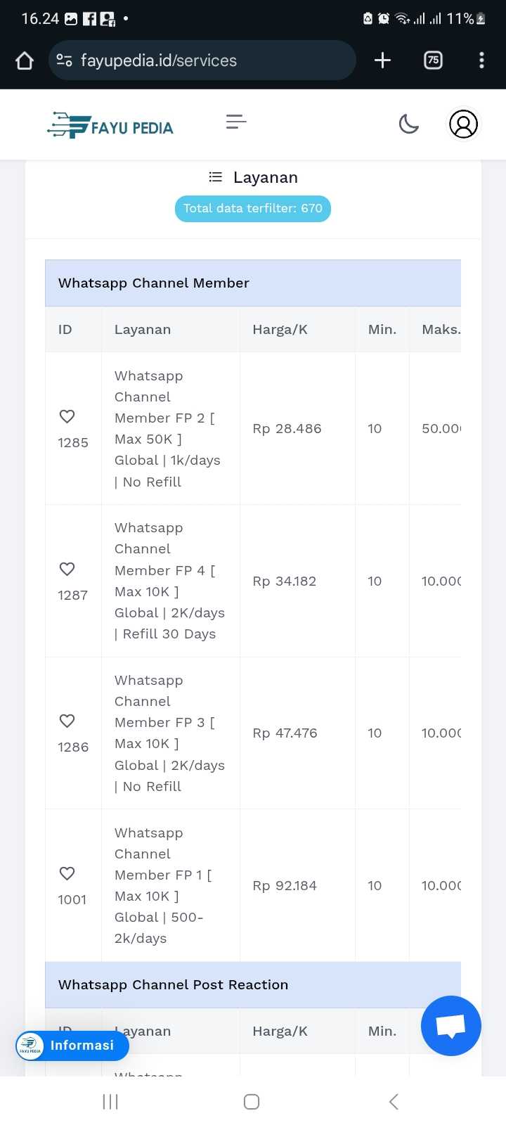
Task: Open the live chat bubble button
Action: pos(450,1026)
